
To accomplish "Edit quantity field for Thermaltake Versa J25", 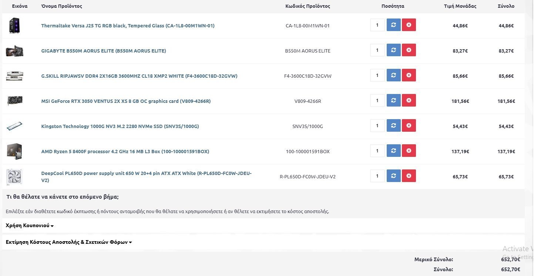I will click(377, 25).
